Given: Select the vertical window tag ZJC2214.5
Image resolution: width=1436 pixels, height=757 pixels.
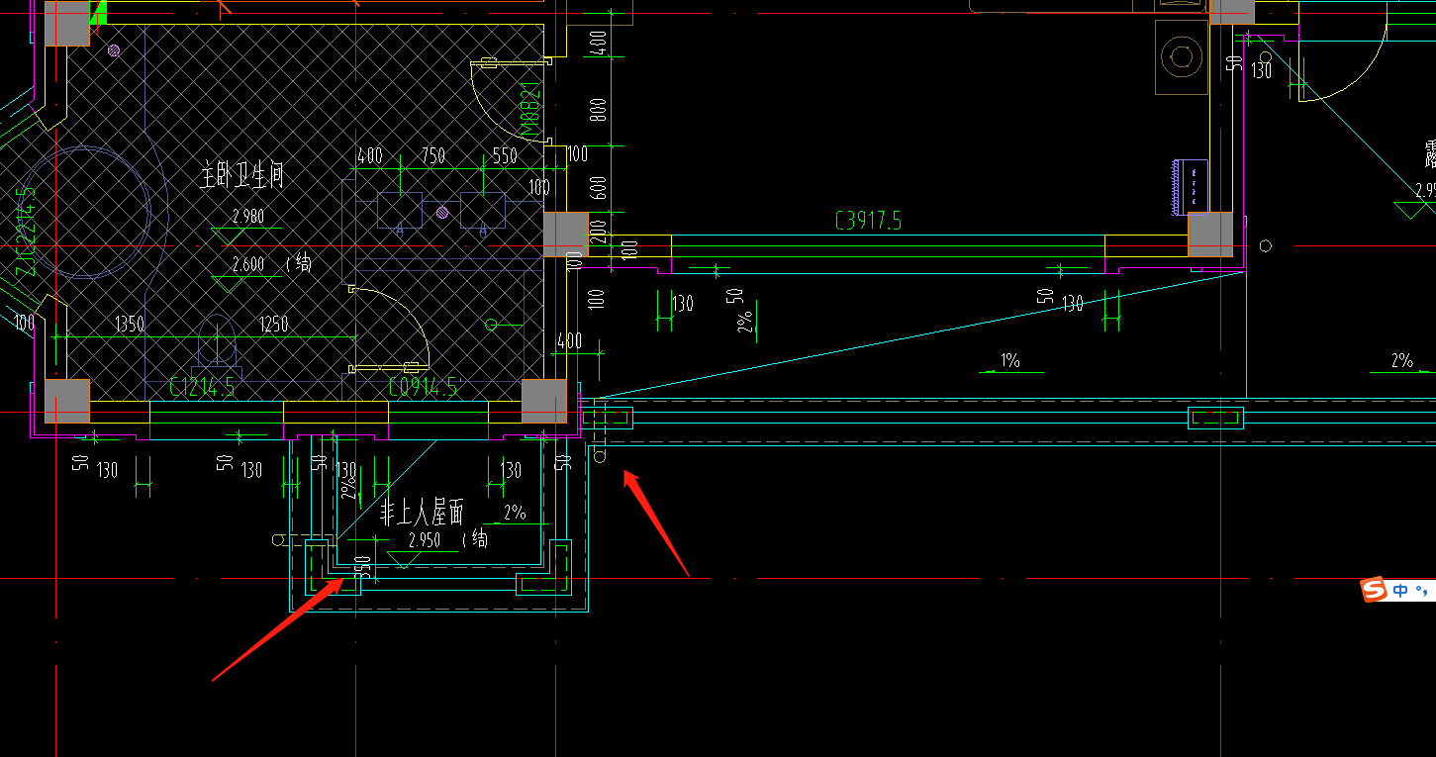Looking at the screenshot, I should point(24,231).
